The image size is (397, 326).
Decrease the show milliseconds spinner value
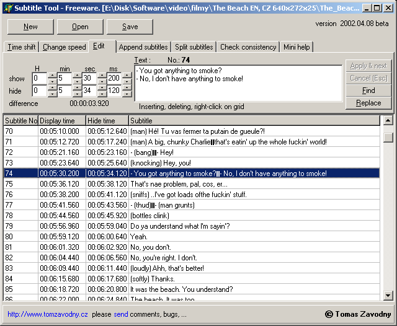(x=127, y=81)
